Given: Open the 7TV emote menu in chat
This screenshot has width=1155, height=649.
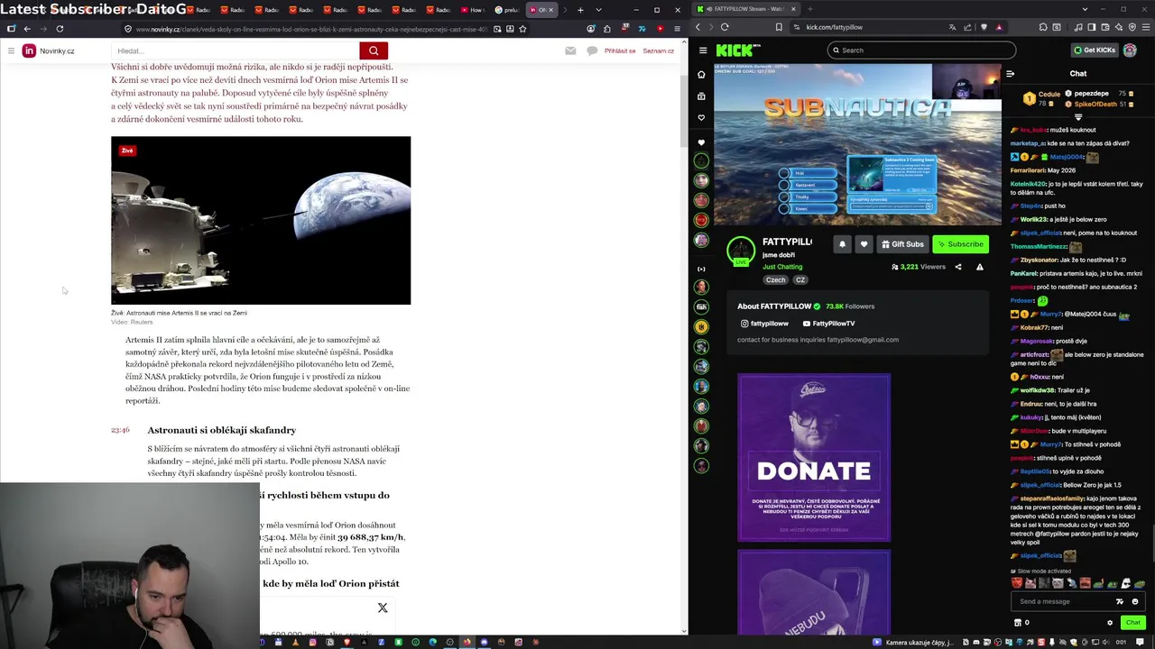Looking at the screenshot, I should pos(1120,601).
